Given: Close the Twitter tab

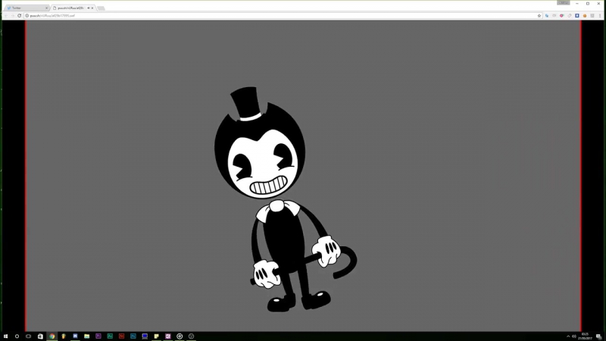Looking at the screenshot, I should click(46, 8).
